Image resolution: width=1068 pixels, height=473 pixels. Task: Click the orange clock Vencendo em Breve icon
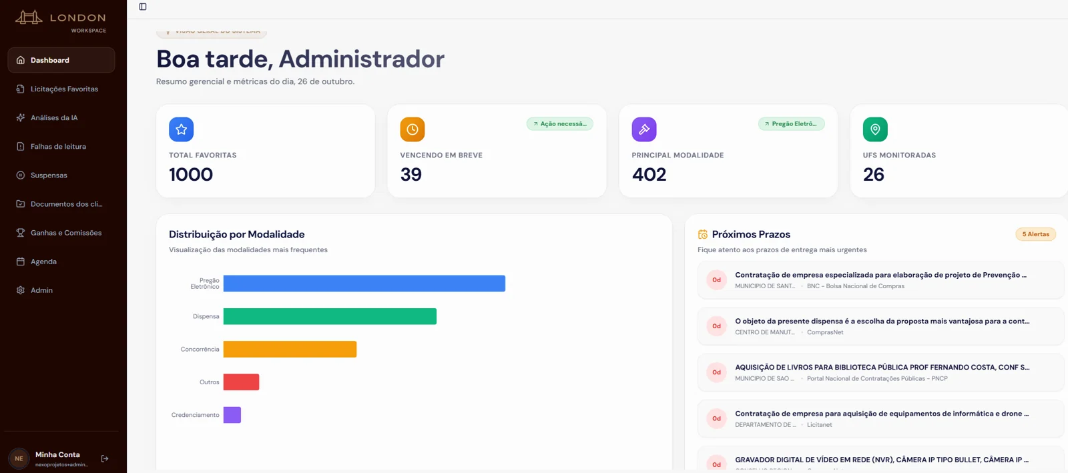pos(413,129)
